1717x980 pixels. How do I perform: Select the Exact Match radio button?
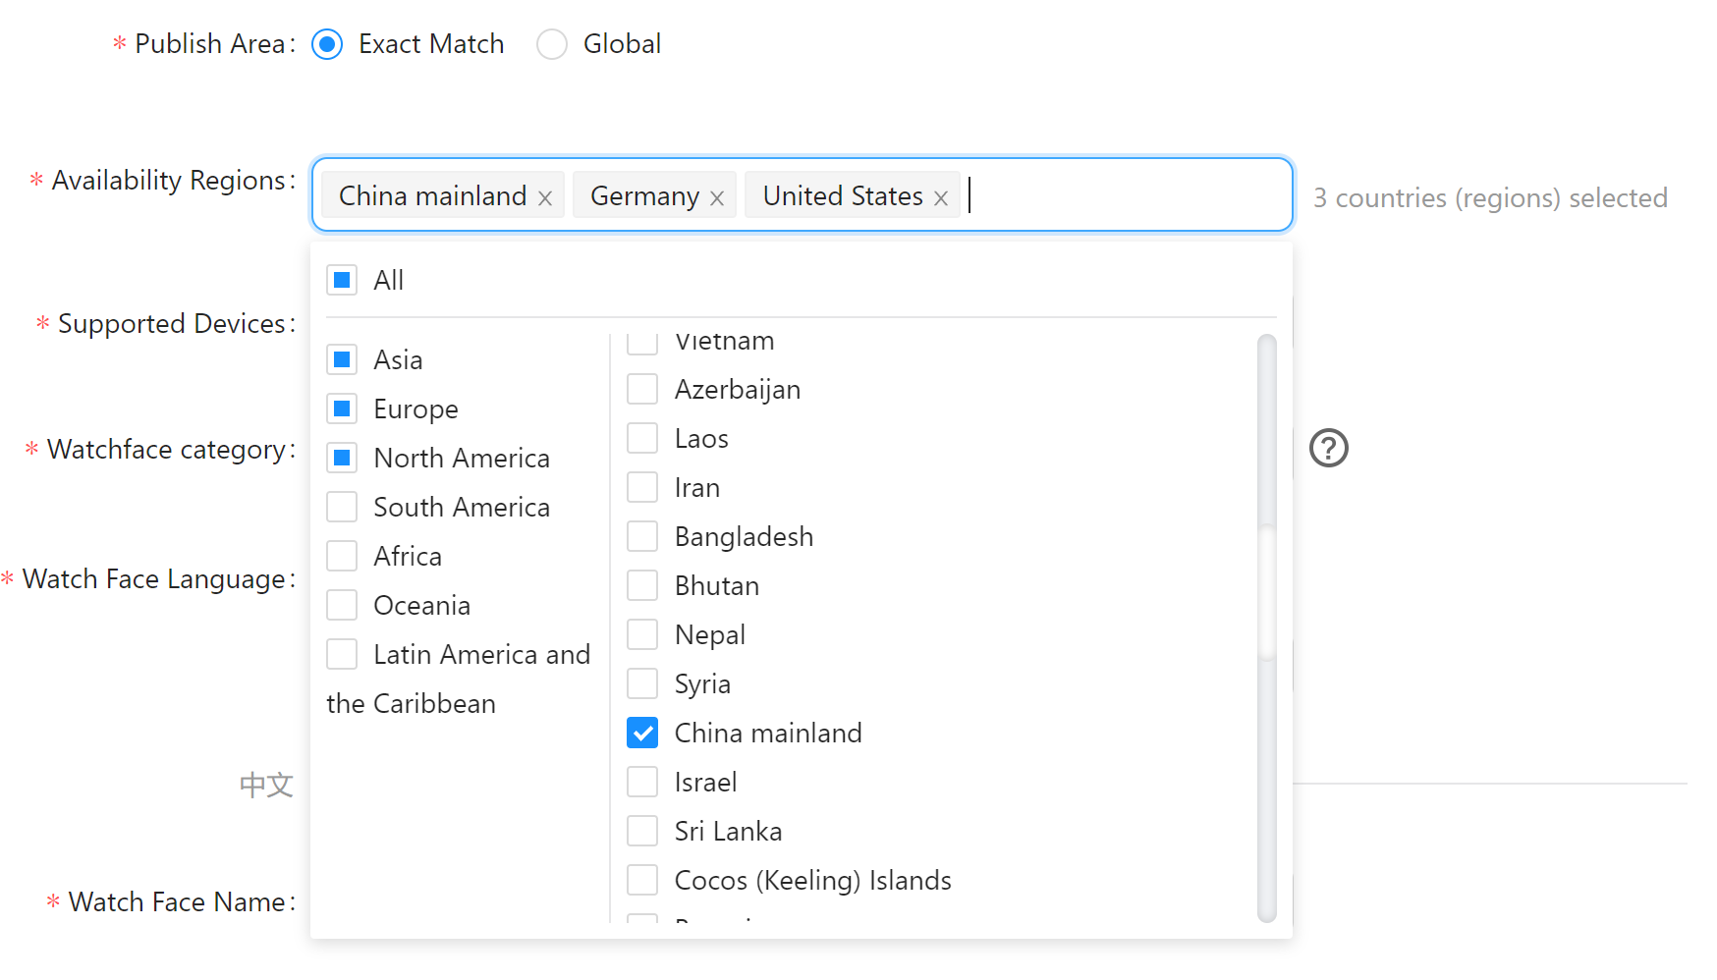click(x=327, y=44)
